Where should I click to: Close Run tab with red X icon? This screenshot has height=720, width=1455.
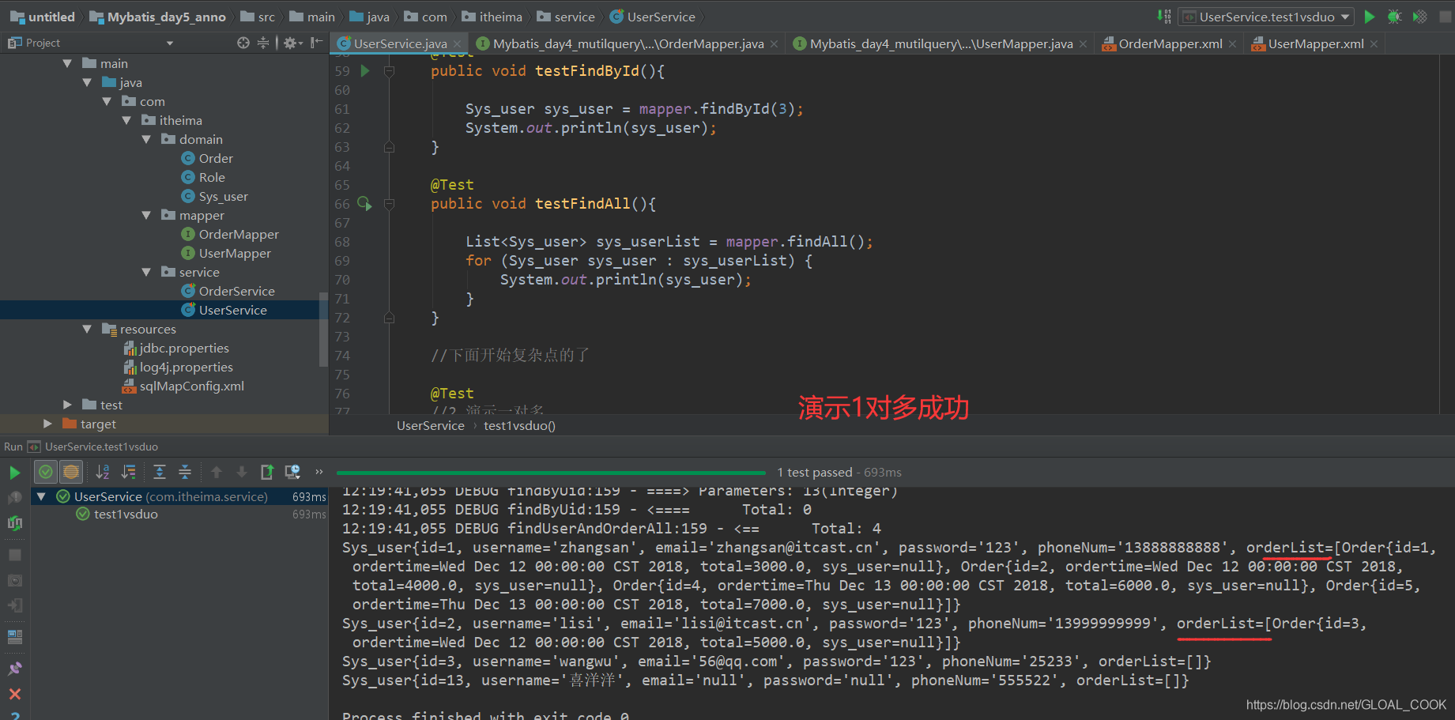(x=14, y=694)
